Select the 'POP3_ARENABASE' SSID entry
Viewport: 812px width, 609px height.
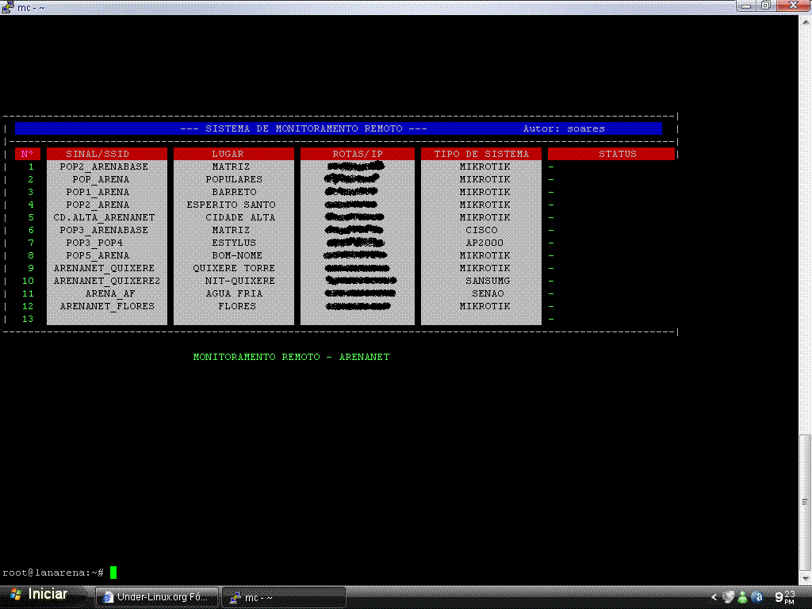(104, 230)
